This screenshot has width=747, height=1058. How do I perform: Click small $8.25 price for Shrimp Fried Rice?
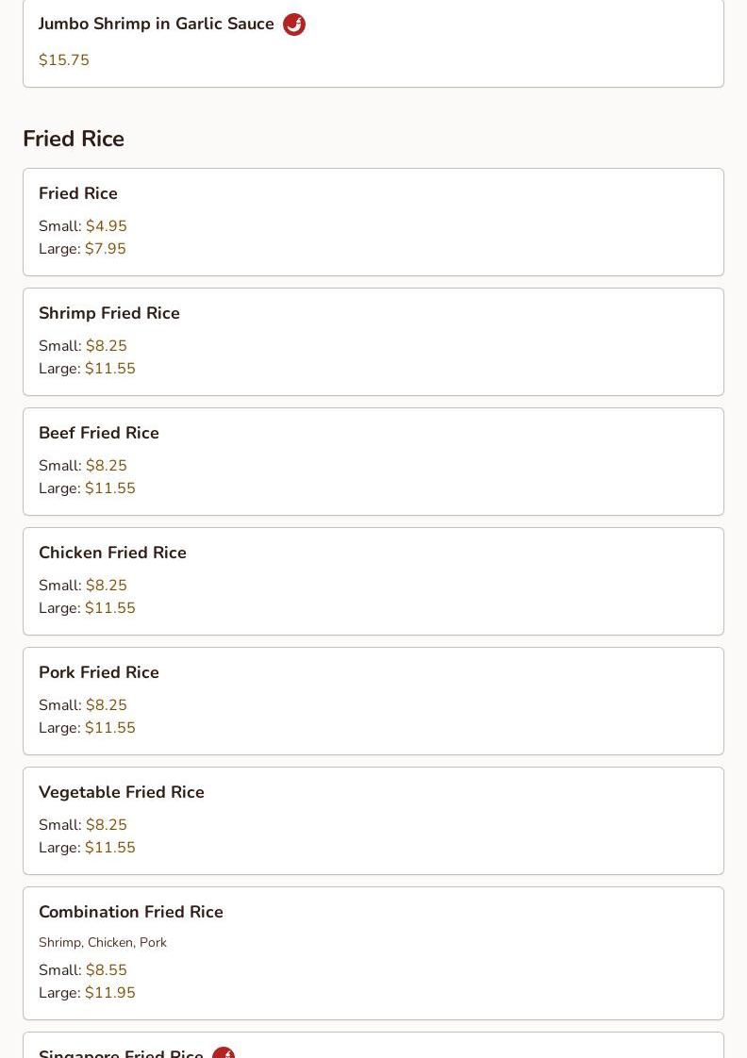tap(107, 346)
